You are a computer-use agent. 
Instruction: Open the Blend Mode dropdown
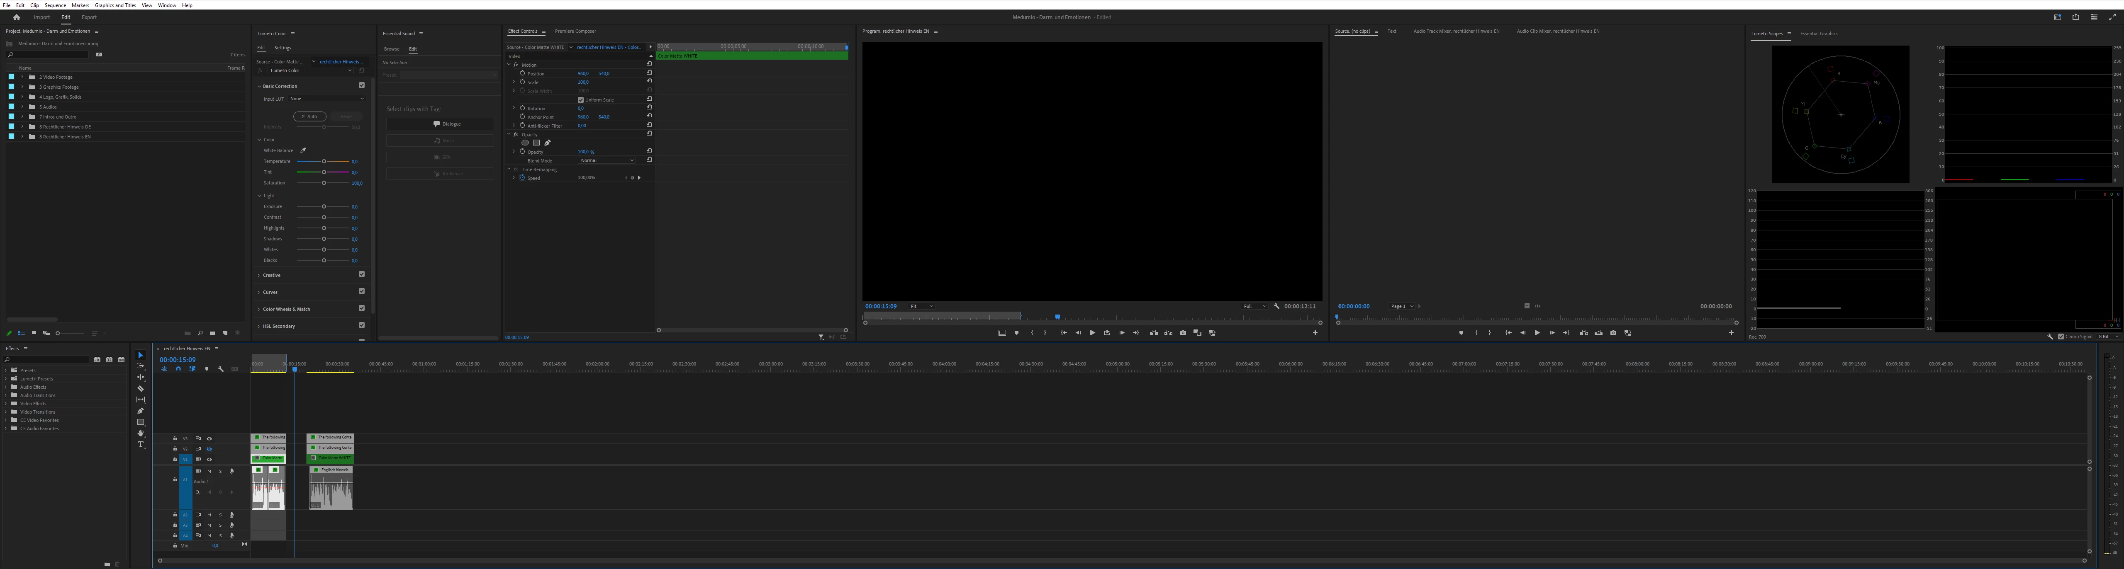(607, 160)
